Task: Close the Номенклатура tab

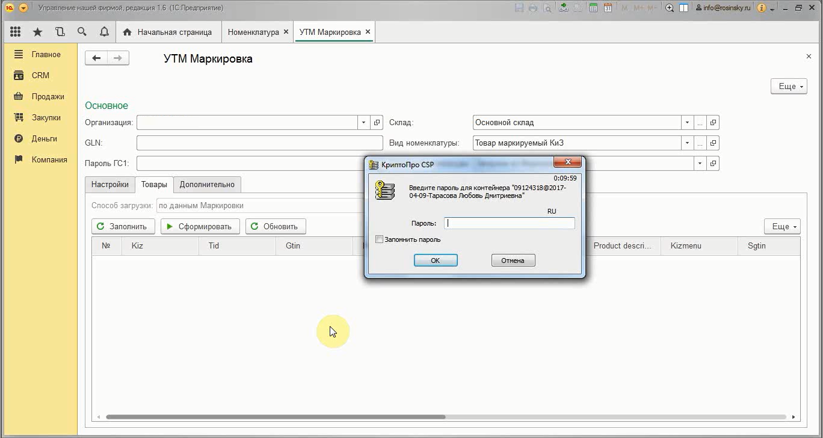Action: click(x=286, y=32)
